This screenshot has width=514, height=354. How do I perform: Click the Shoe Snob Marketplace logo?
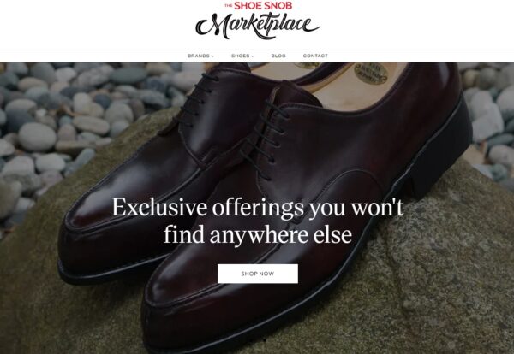click(258, 21)
